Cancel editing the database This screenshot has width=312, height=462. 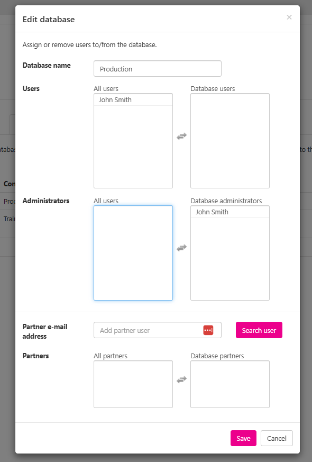277,438
